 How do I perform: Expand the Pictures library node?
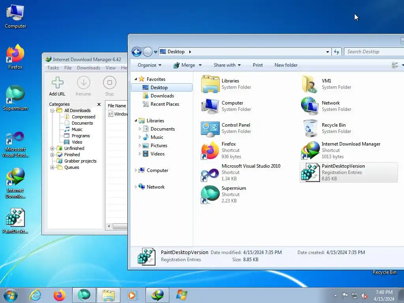(x=140, y=146)
